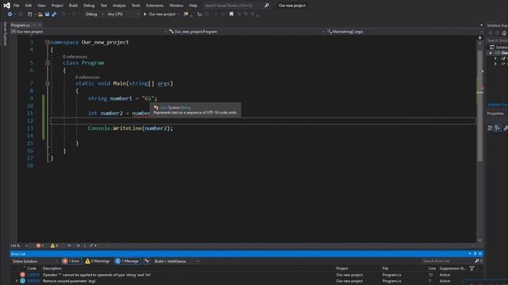Open the 141 % zoom dropdown
This screenshot has width=508, height=285.
click(19, 245)
